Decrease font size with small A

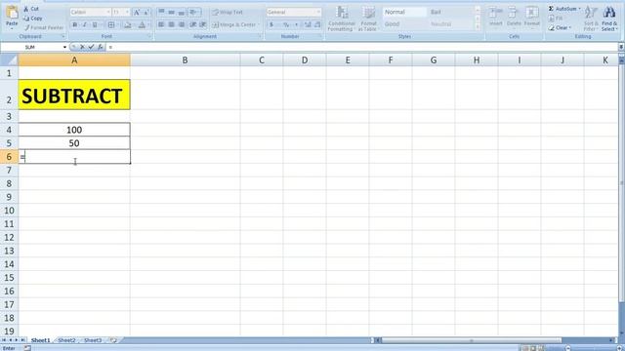146,13
